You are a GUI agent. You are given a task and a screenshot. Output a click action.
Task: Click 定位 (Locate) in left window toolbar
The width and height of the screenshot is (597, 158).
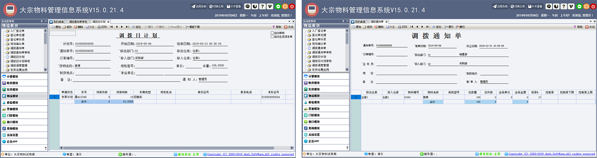pyautogui.click(x=136, y=27)
